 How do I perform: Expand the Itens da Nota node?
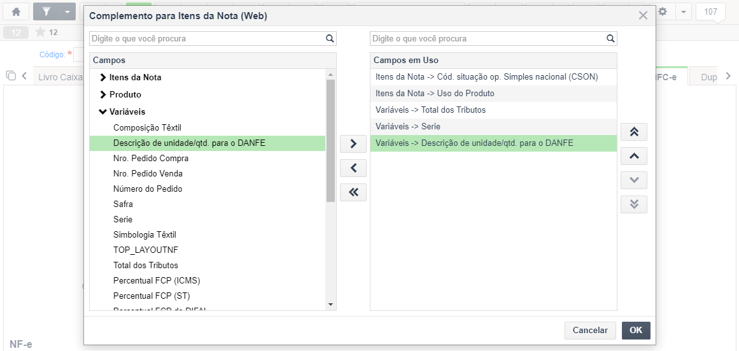[103, 77]
